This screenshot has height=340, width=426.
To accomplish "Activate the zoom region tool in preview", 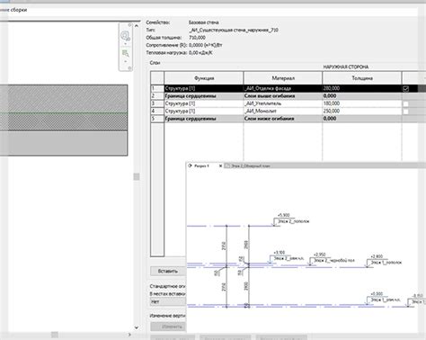I will 125,53.
